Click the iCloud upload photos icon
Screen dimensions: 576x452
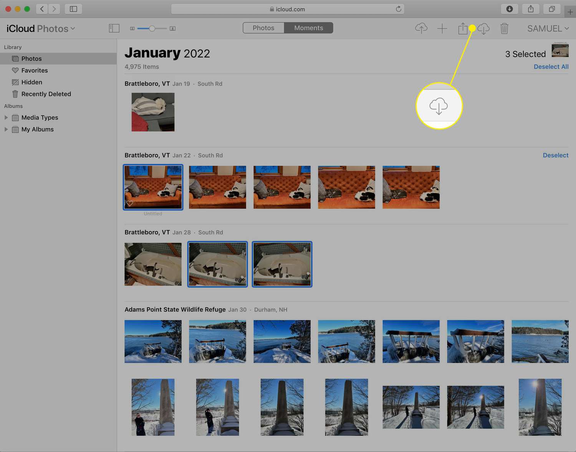tap(421, 28)
